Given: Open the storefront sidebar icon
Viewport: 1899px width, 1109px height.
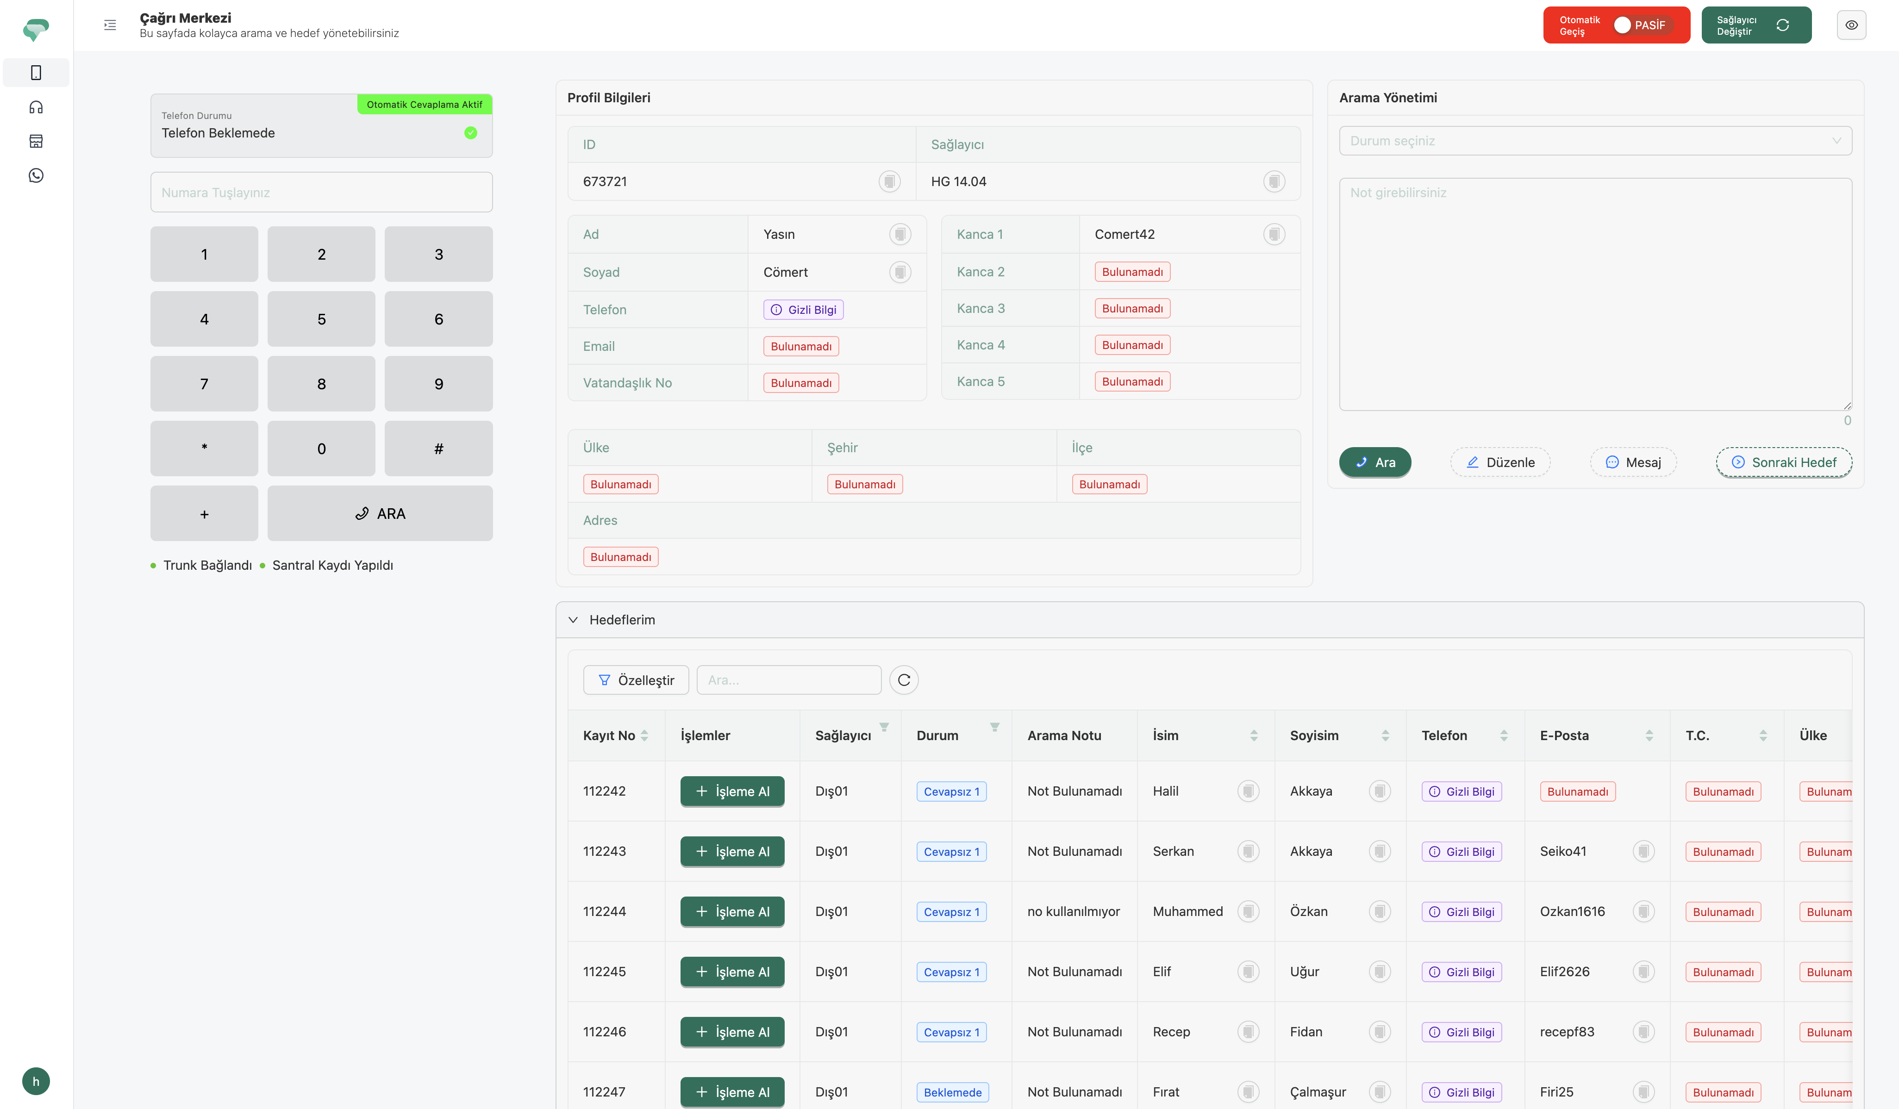Looking at the screenshot, I should tap(36, 141).
